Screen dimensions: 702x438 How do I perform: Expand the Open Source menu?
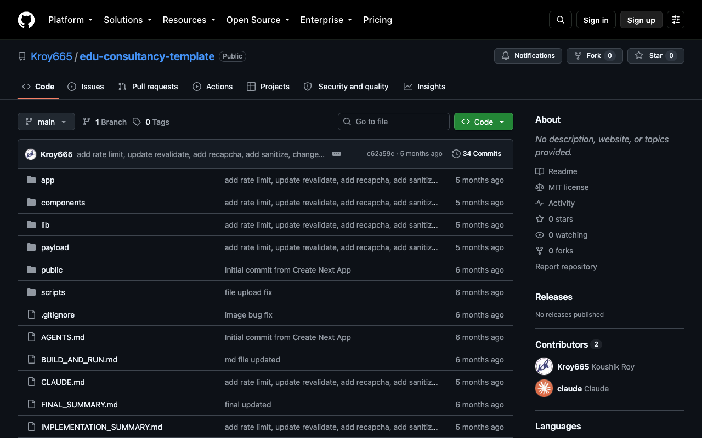258,20
